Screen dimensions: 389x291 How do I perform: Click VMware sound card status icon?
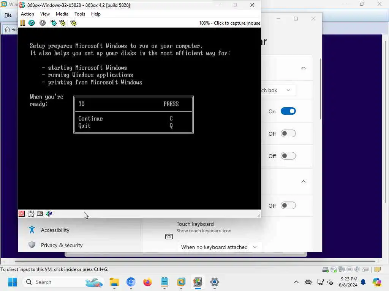click(x=357, y=269)
